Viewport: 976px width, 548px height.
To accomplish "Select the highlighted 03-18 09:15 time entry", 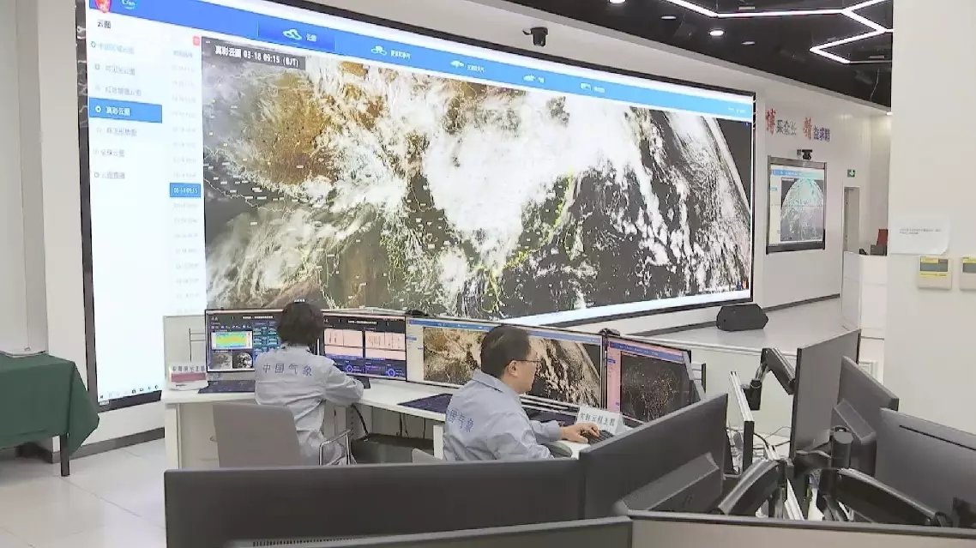I will click(x=185, y=190).
